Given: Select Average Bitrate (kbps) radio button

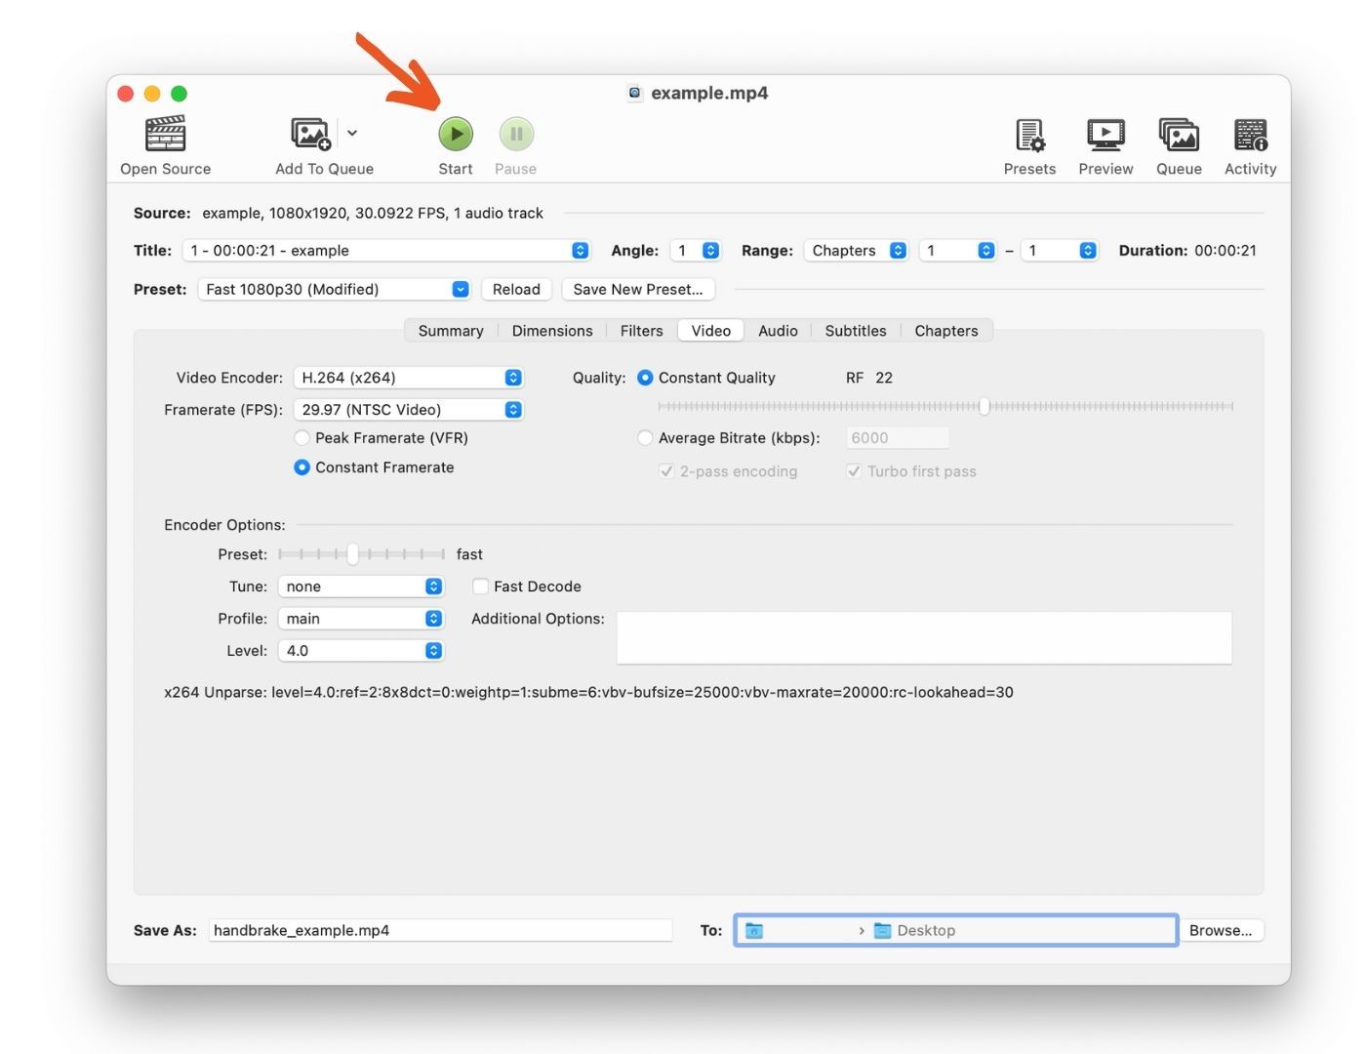Looking at the screenshot, I should 645,438.
